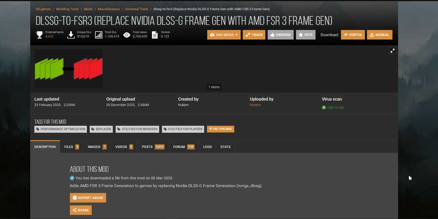Click the Endorsements trophy icon

(40, 35)
